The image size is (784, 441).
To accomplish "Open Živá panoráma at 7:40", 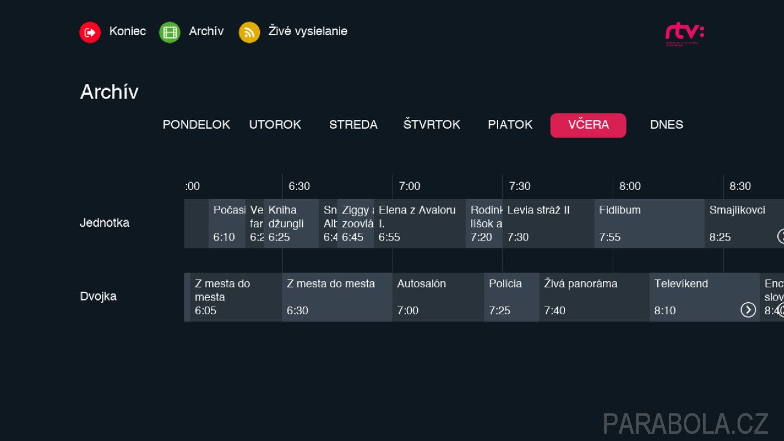I will coord(595,297).
